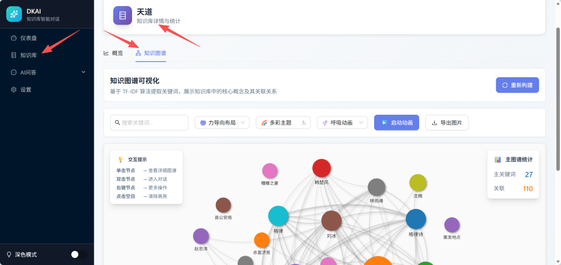This screenshot has width=561, height=265.
Task: Click the 搜索关键词 search field
Action: click(149, 123)
